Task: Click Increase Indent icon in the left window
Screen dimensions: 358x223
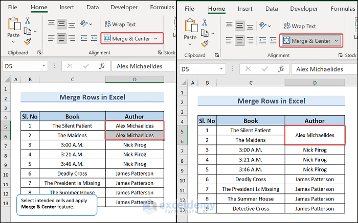Action: tap(94, 38)
